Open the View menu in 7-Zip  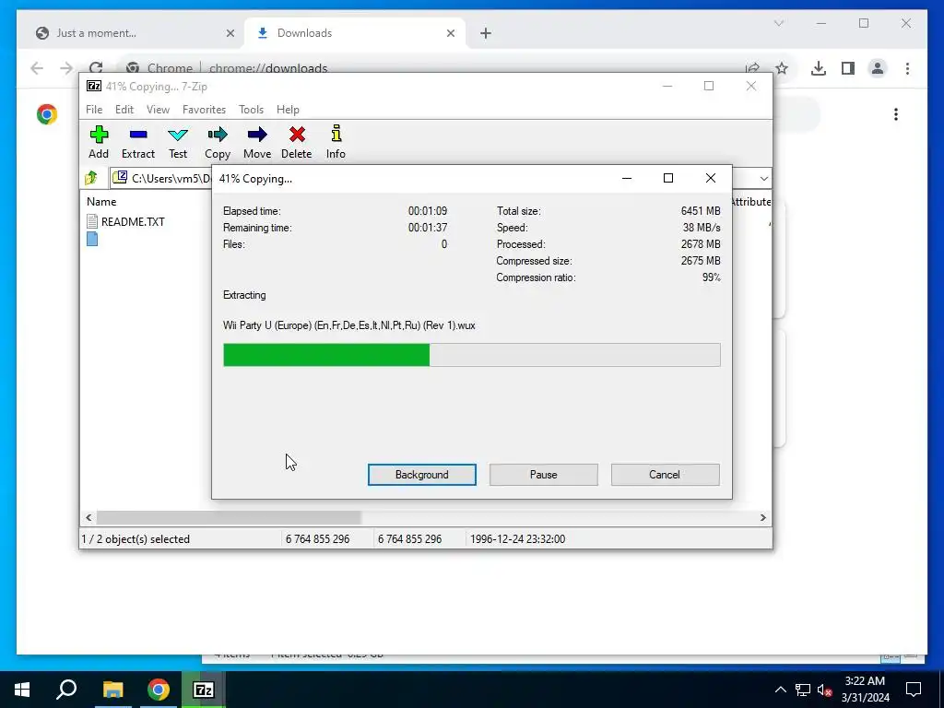158,110
